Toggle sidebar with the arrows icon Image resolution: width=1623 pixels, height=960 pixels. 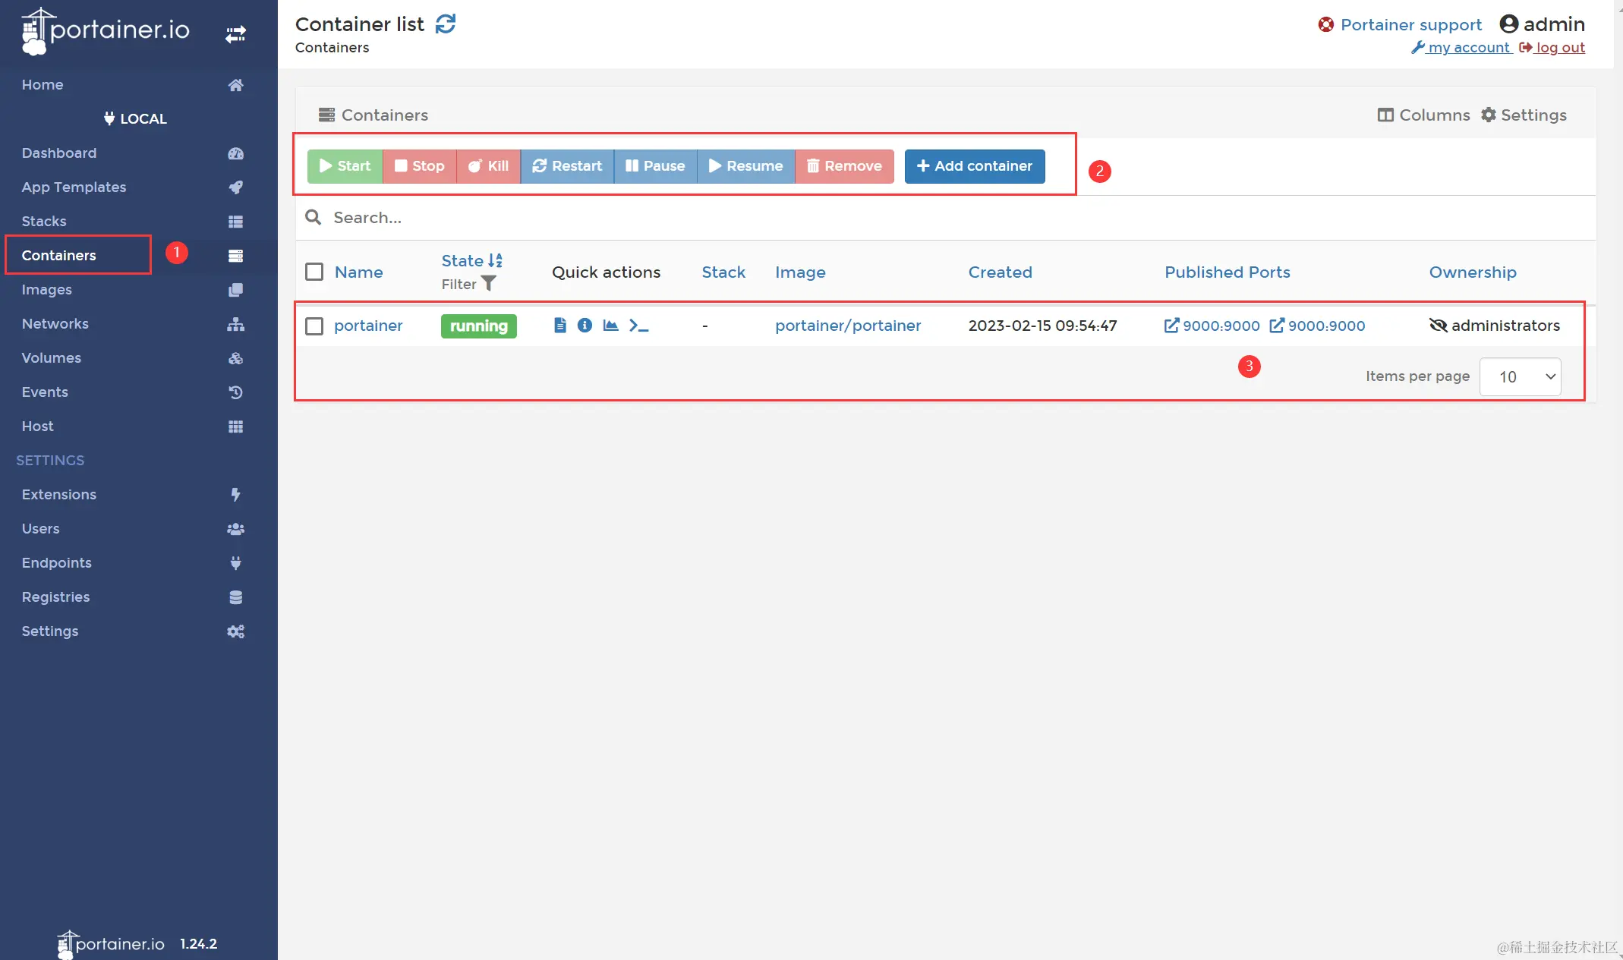coord(235,34)
